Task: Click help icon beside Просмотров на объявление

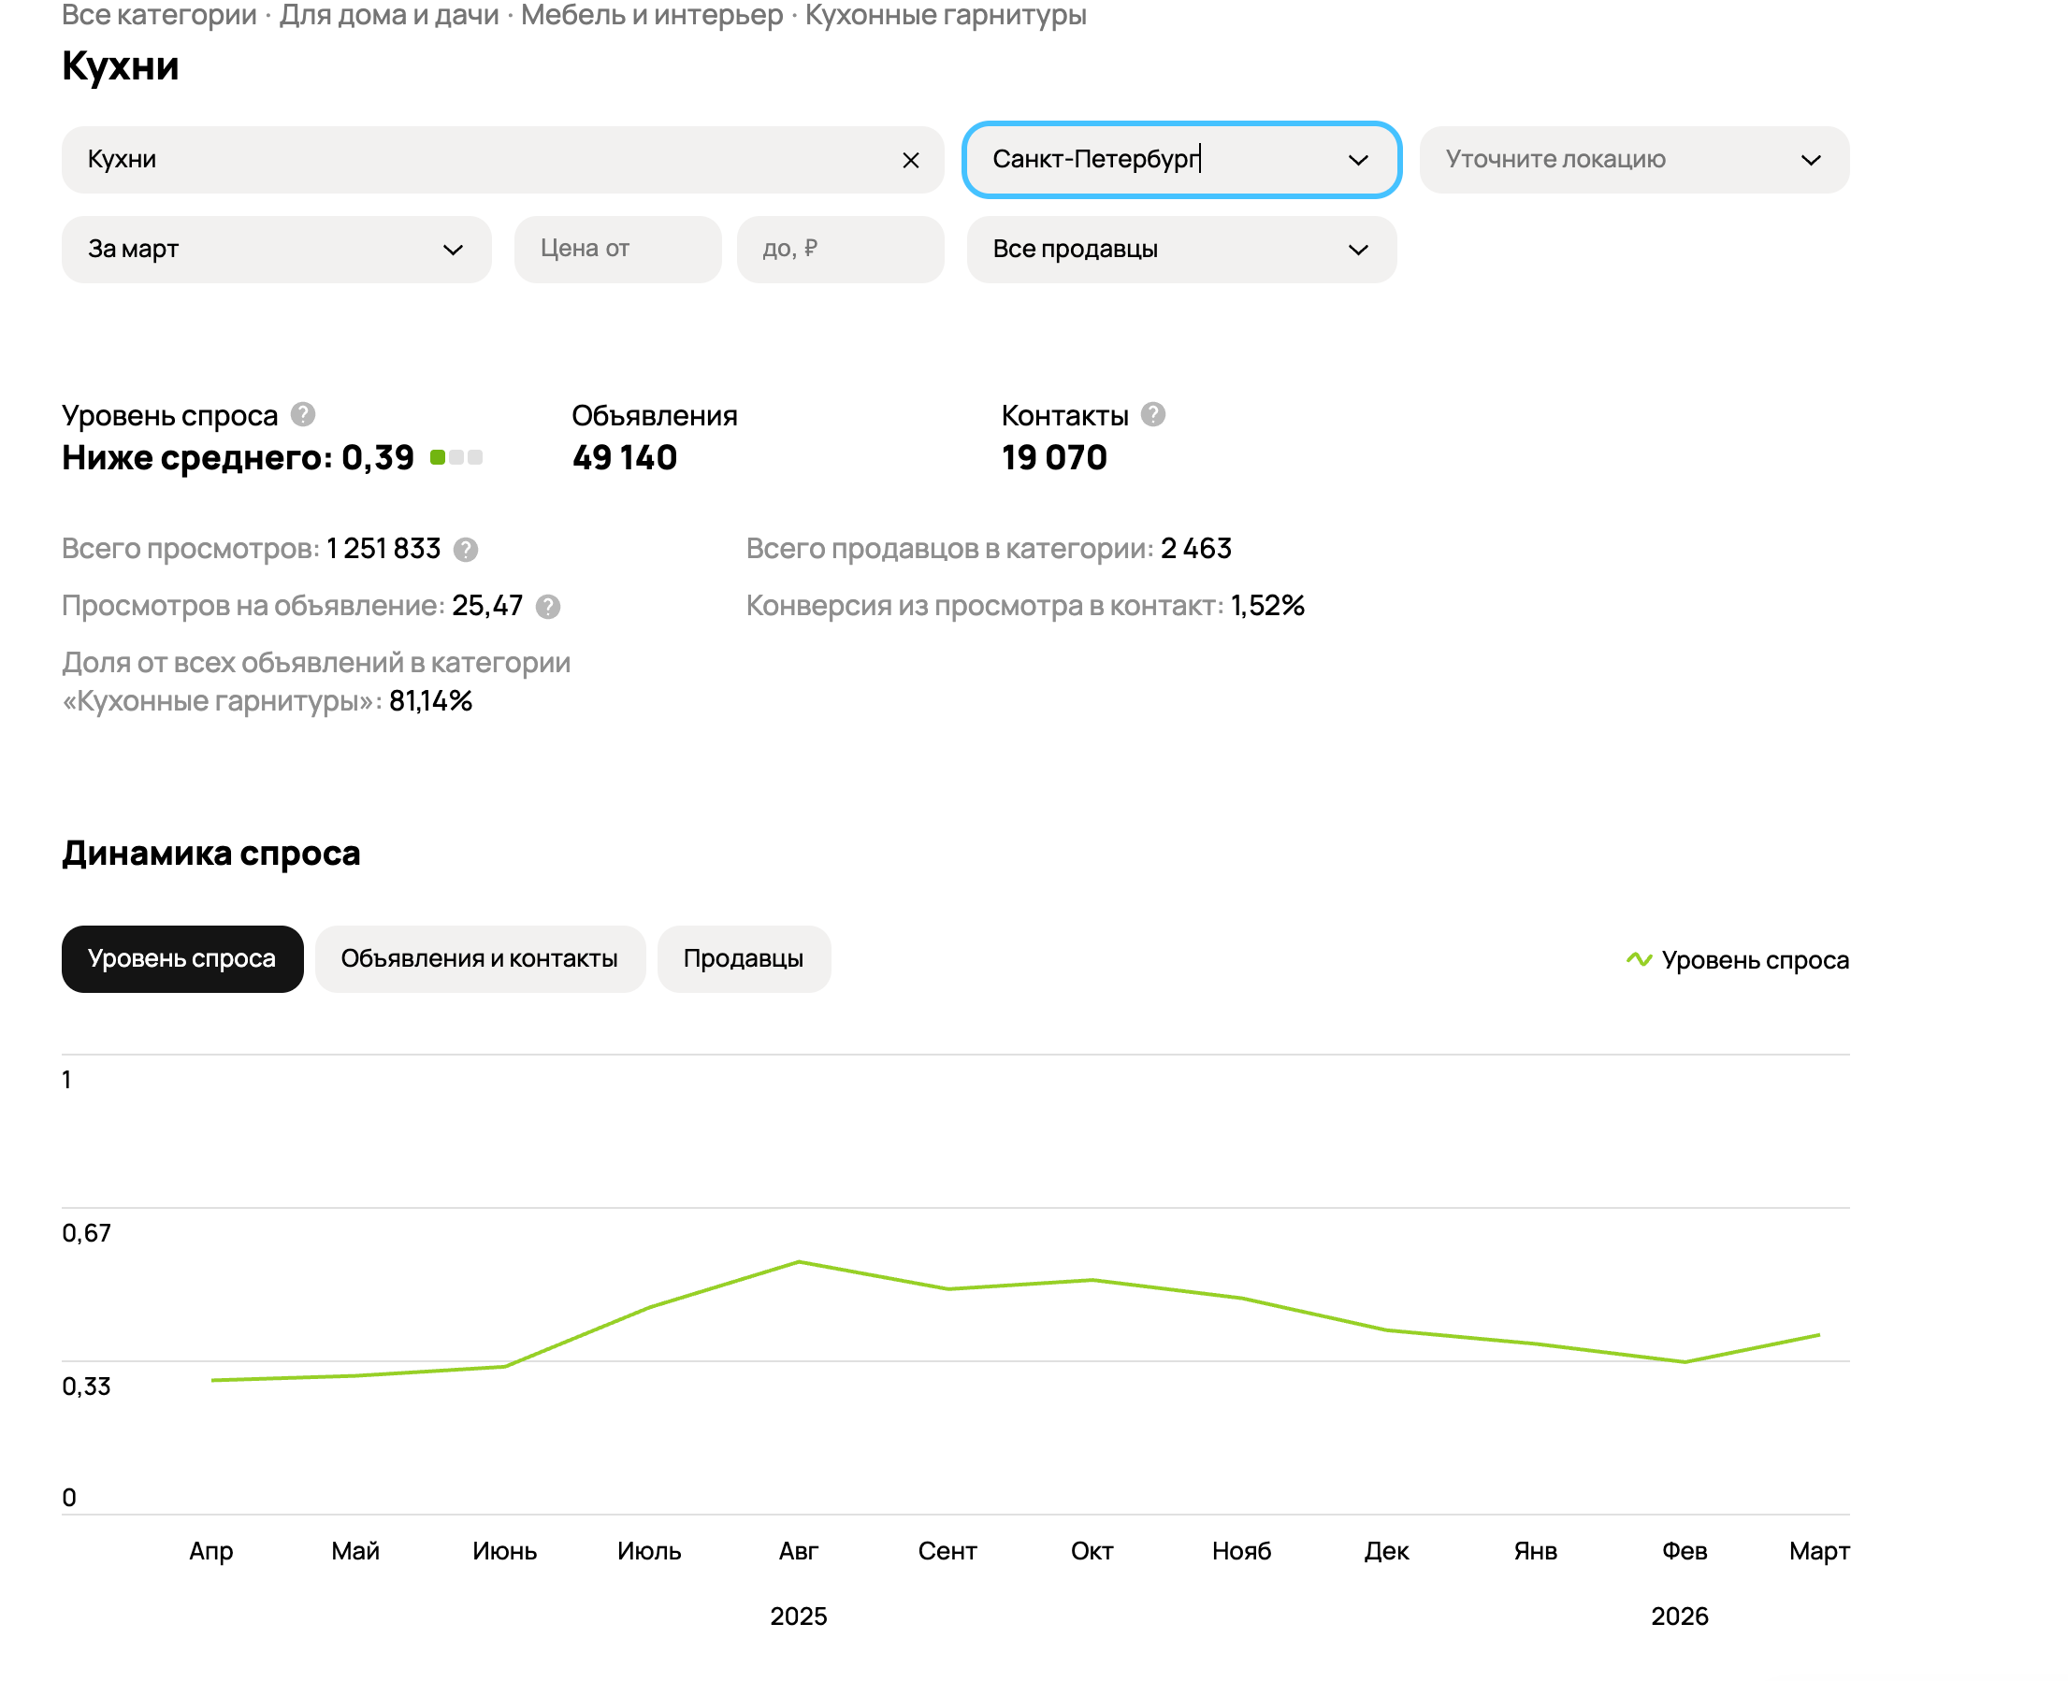Action: tap(547, 606)
